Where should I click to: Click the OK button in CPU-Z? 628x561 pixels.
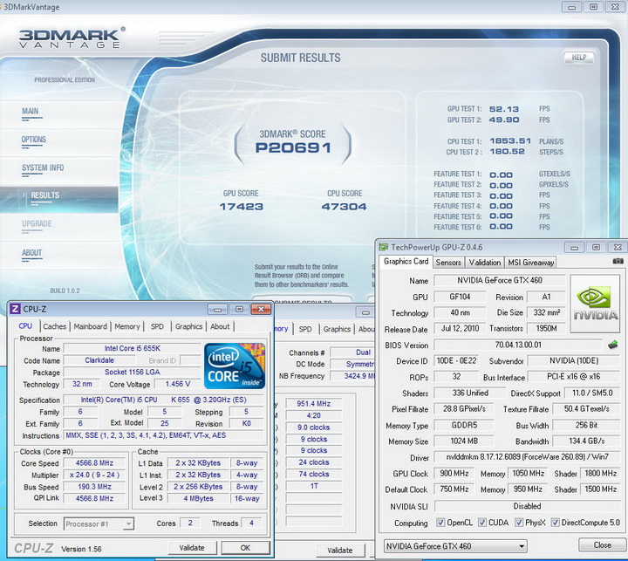click(x=245, y=547)
